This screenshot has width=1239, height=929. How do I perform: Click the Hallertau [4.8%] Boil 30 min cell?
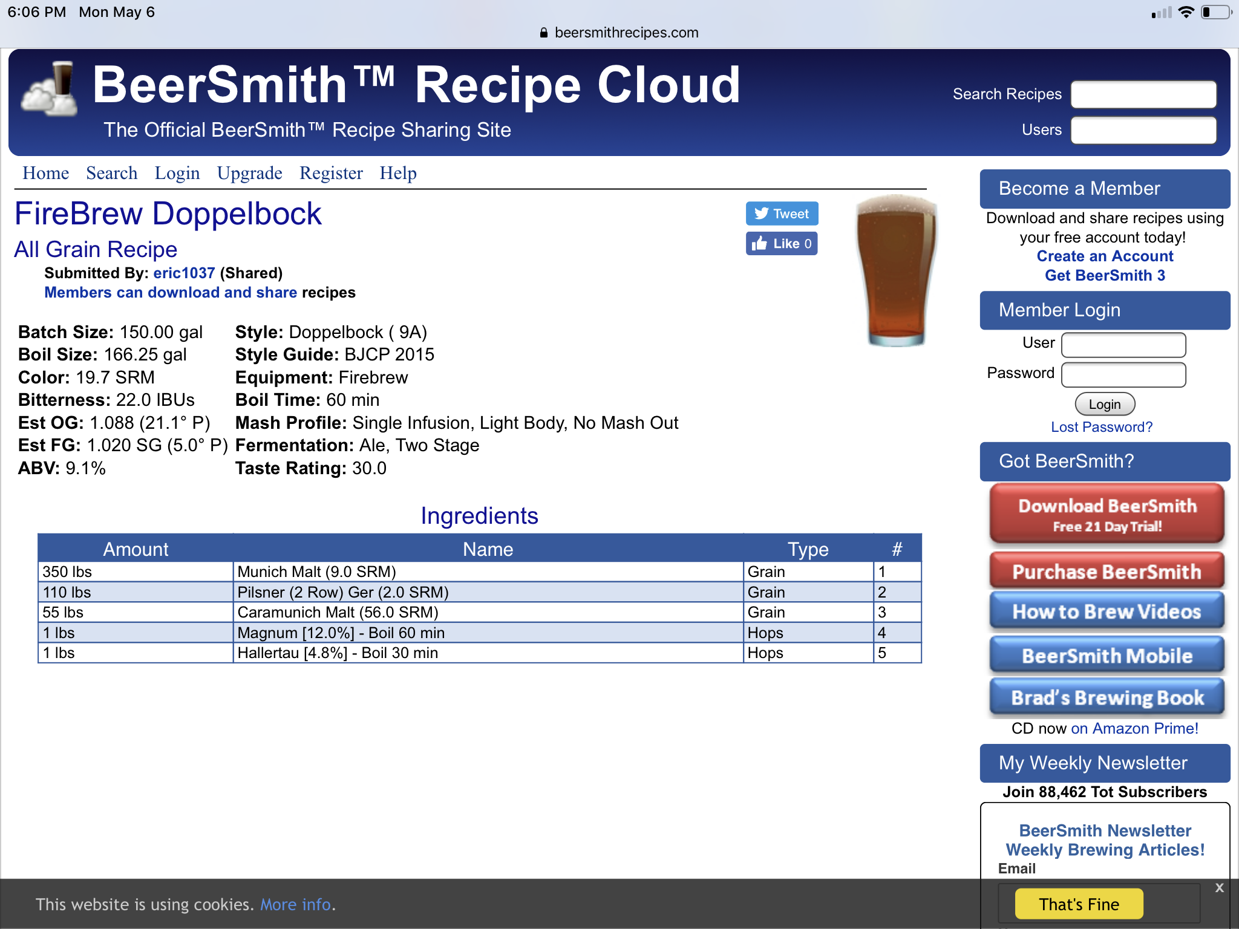[x=488, y=653]
